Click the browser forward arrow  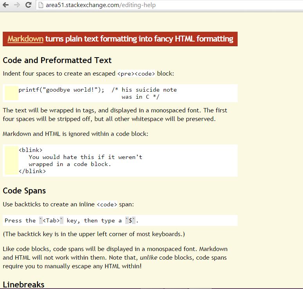(17, 5)
